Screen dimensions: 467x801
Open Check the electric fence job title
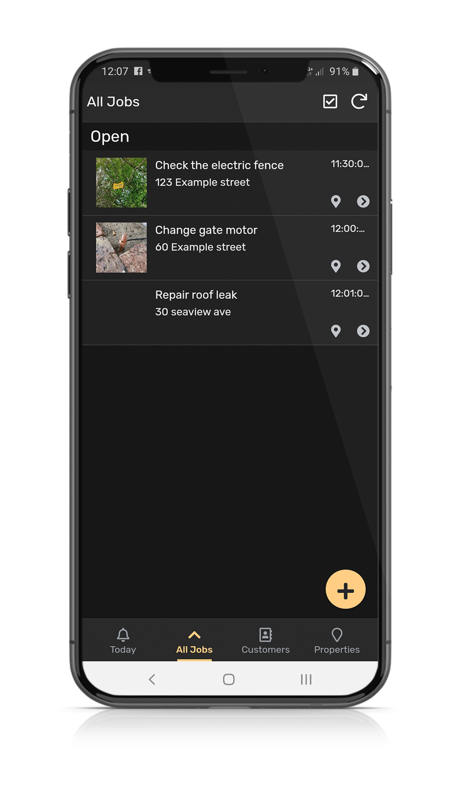click(x=219, y=165)
